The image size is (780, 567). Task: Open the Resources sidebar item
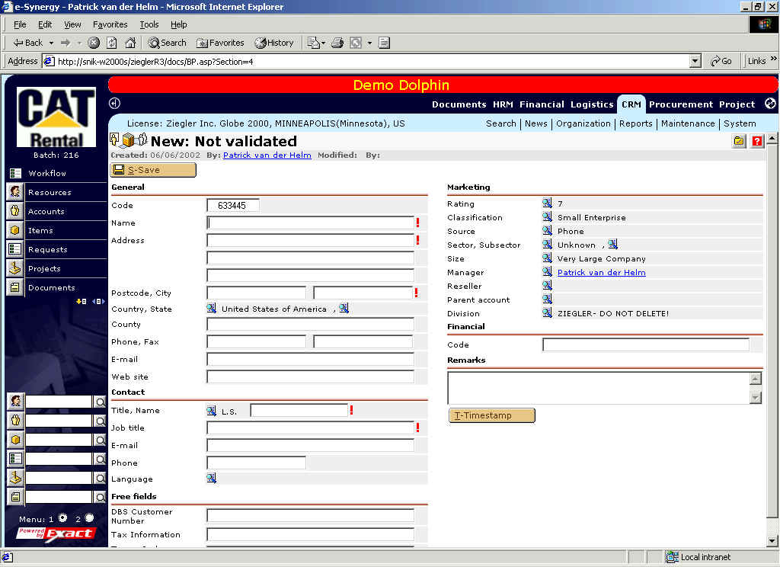pyautogui.click(x=50, y=192)
